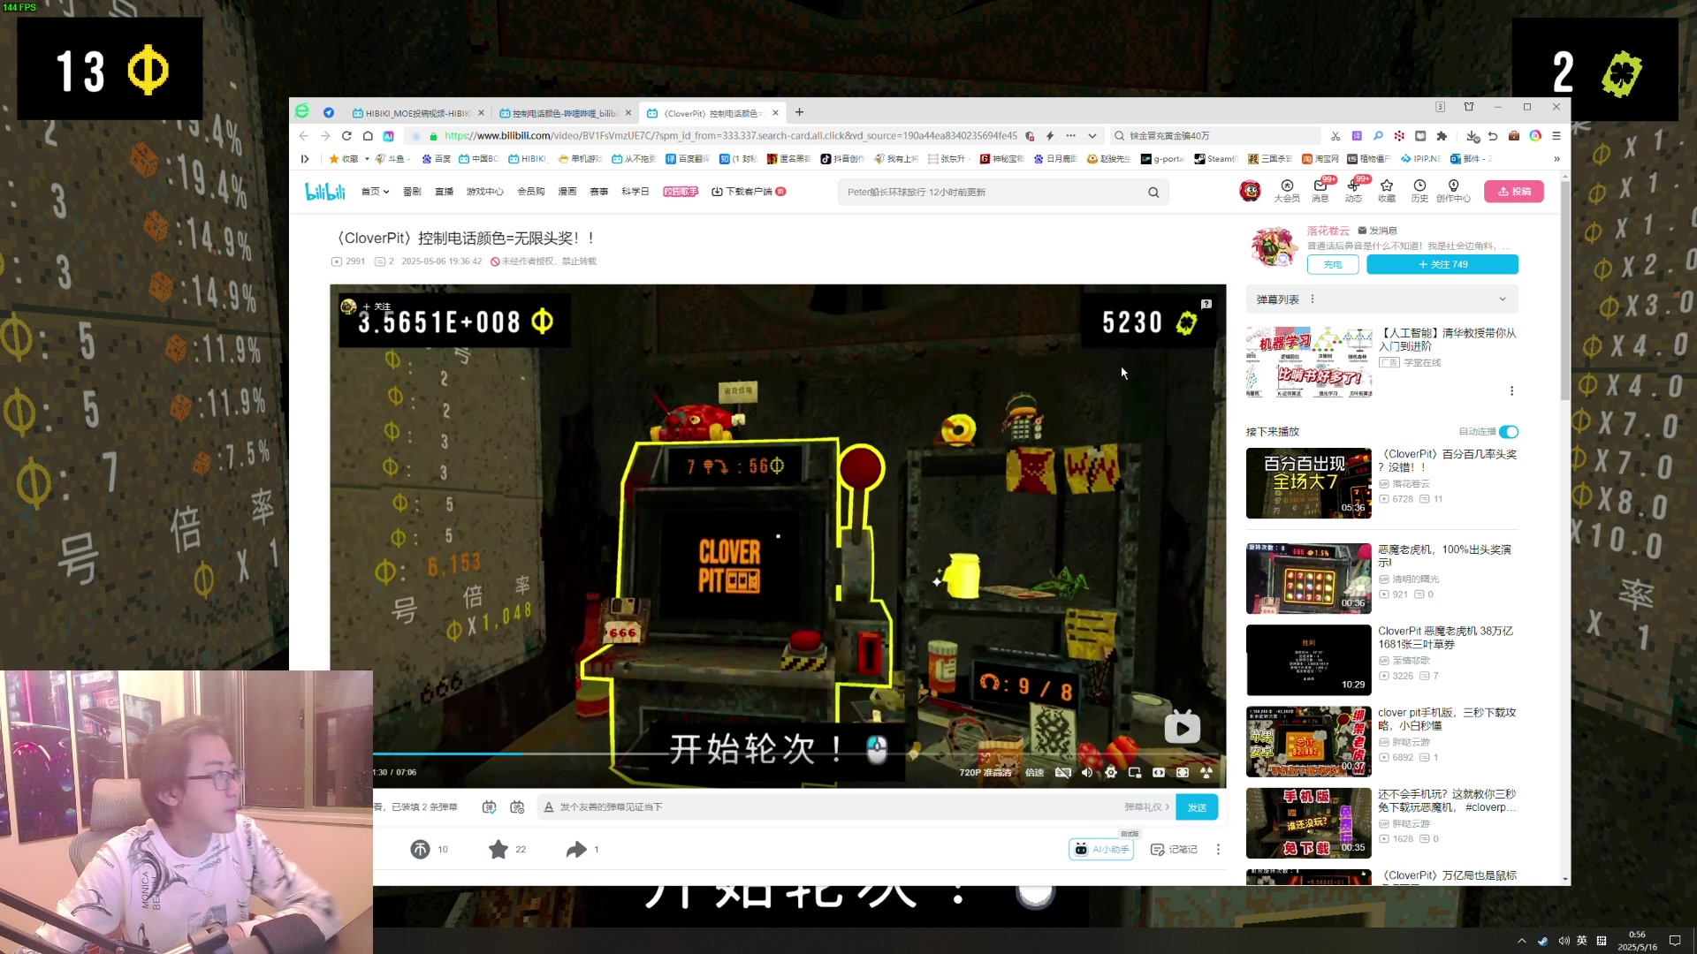1697x954 pixels.
Task: Open 历史 watch history icon
Action: 1419,191
